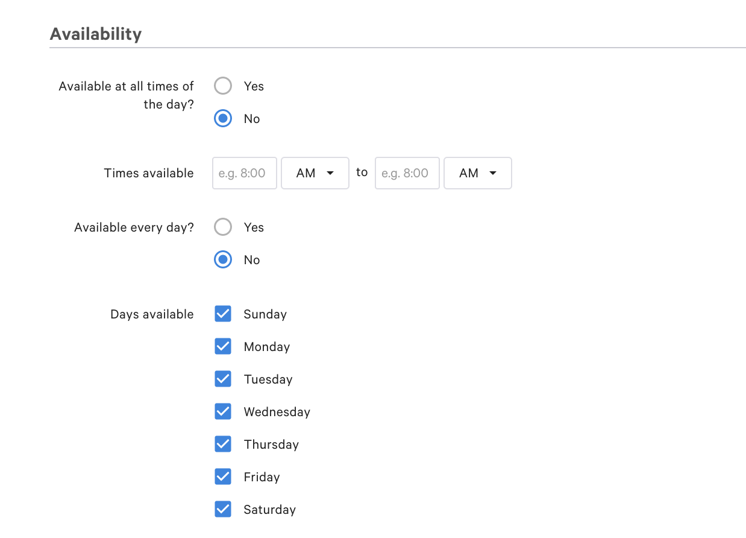Click the Days available label
This screenshot has width=746, height=538.
[x=152, y=314]
